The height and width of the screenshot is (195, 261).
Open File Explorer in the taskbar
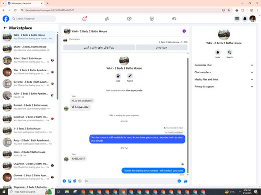click(x=67, y=192)
